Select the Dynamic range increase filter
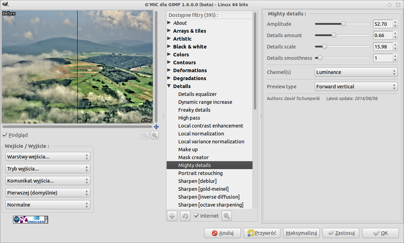 [205, 102]
